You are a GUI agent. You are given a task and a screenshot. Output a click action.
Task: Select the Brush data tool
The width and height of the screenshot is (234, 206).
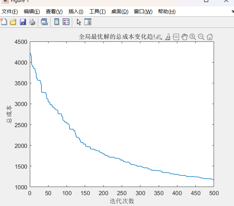168,37
